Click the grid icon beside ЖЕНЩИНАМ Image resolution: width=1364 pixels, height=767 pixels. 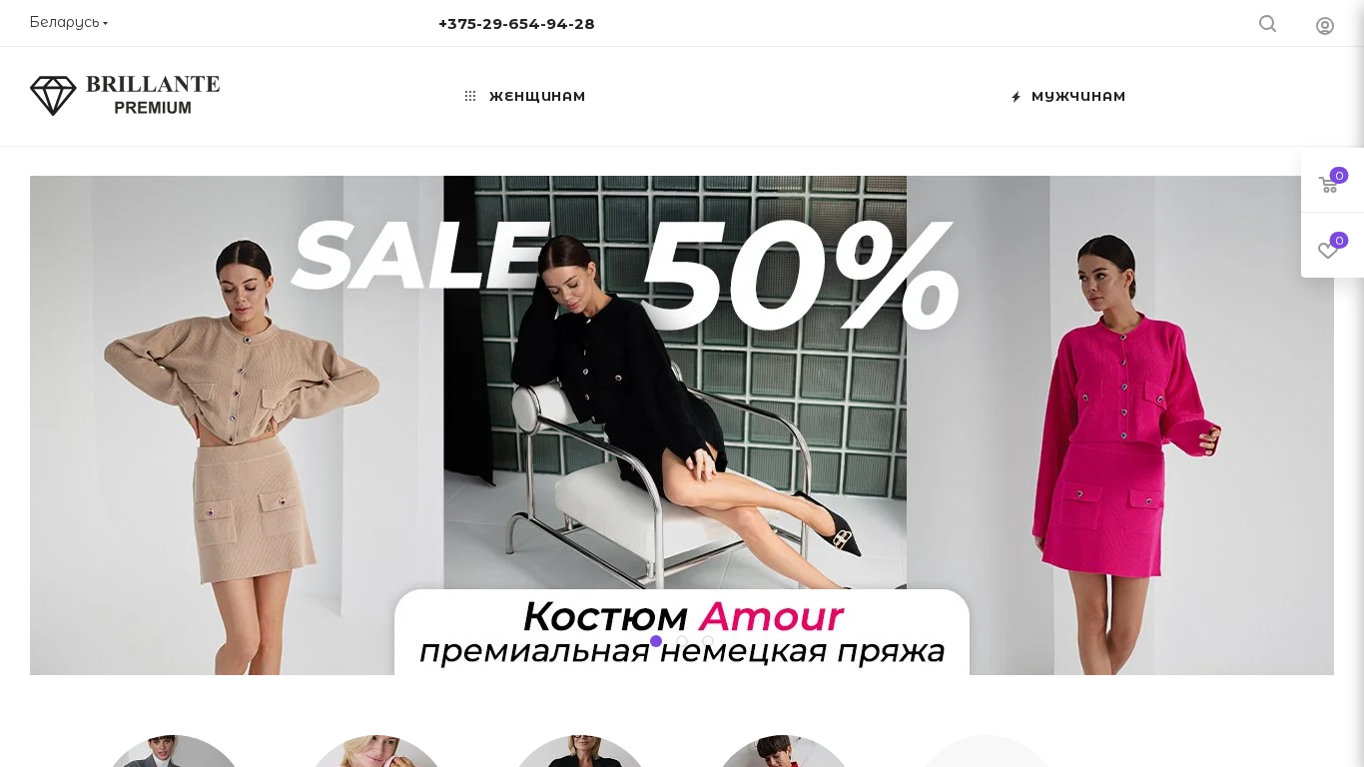click(470, 97)
